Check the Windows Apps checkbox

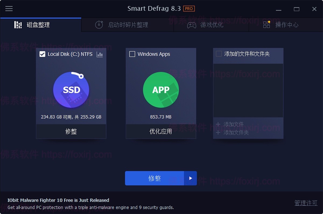point(132,54)
